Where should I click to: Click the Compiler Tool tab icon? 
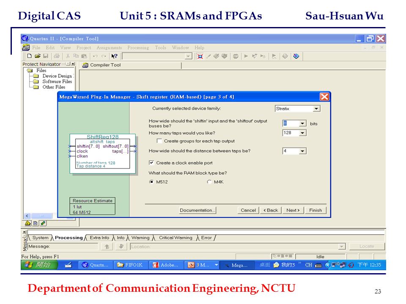click(x=85, y=65)
